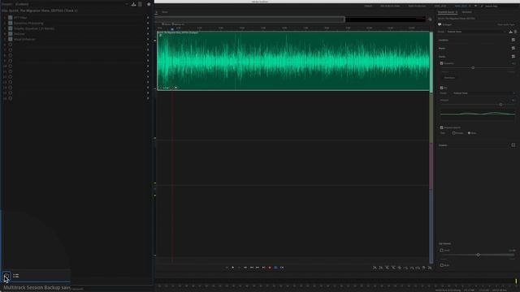Open effect menu arrow for DeEsser slot

pyautogui.click(x=148, y=33)
